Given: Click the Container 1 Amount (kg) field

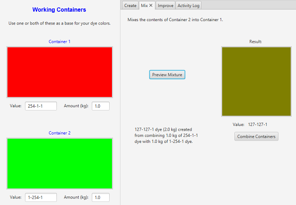Looking at the screenshot, I should pyautogui.click(x=101, y=106).
